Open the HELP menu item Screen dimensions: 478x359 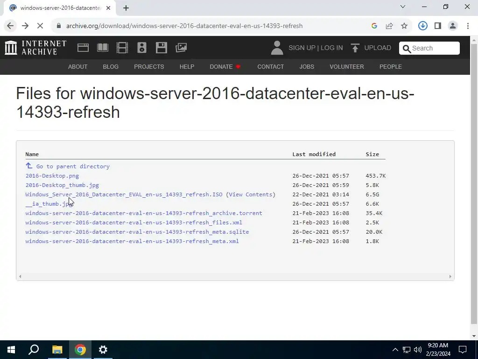point(187,66)
